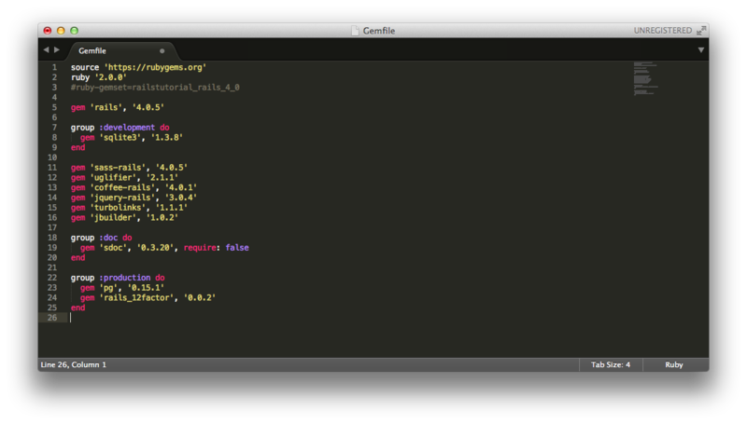This screenshot has width=747, height=424.
Task: Click the UNREGISTERED label in title bar
Action: pos(663,31)
